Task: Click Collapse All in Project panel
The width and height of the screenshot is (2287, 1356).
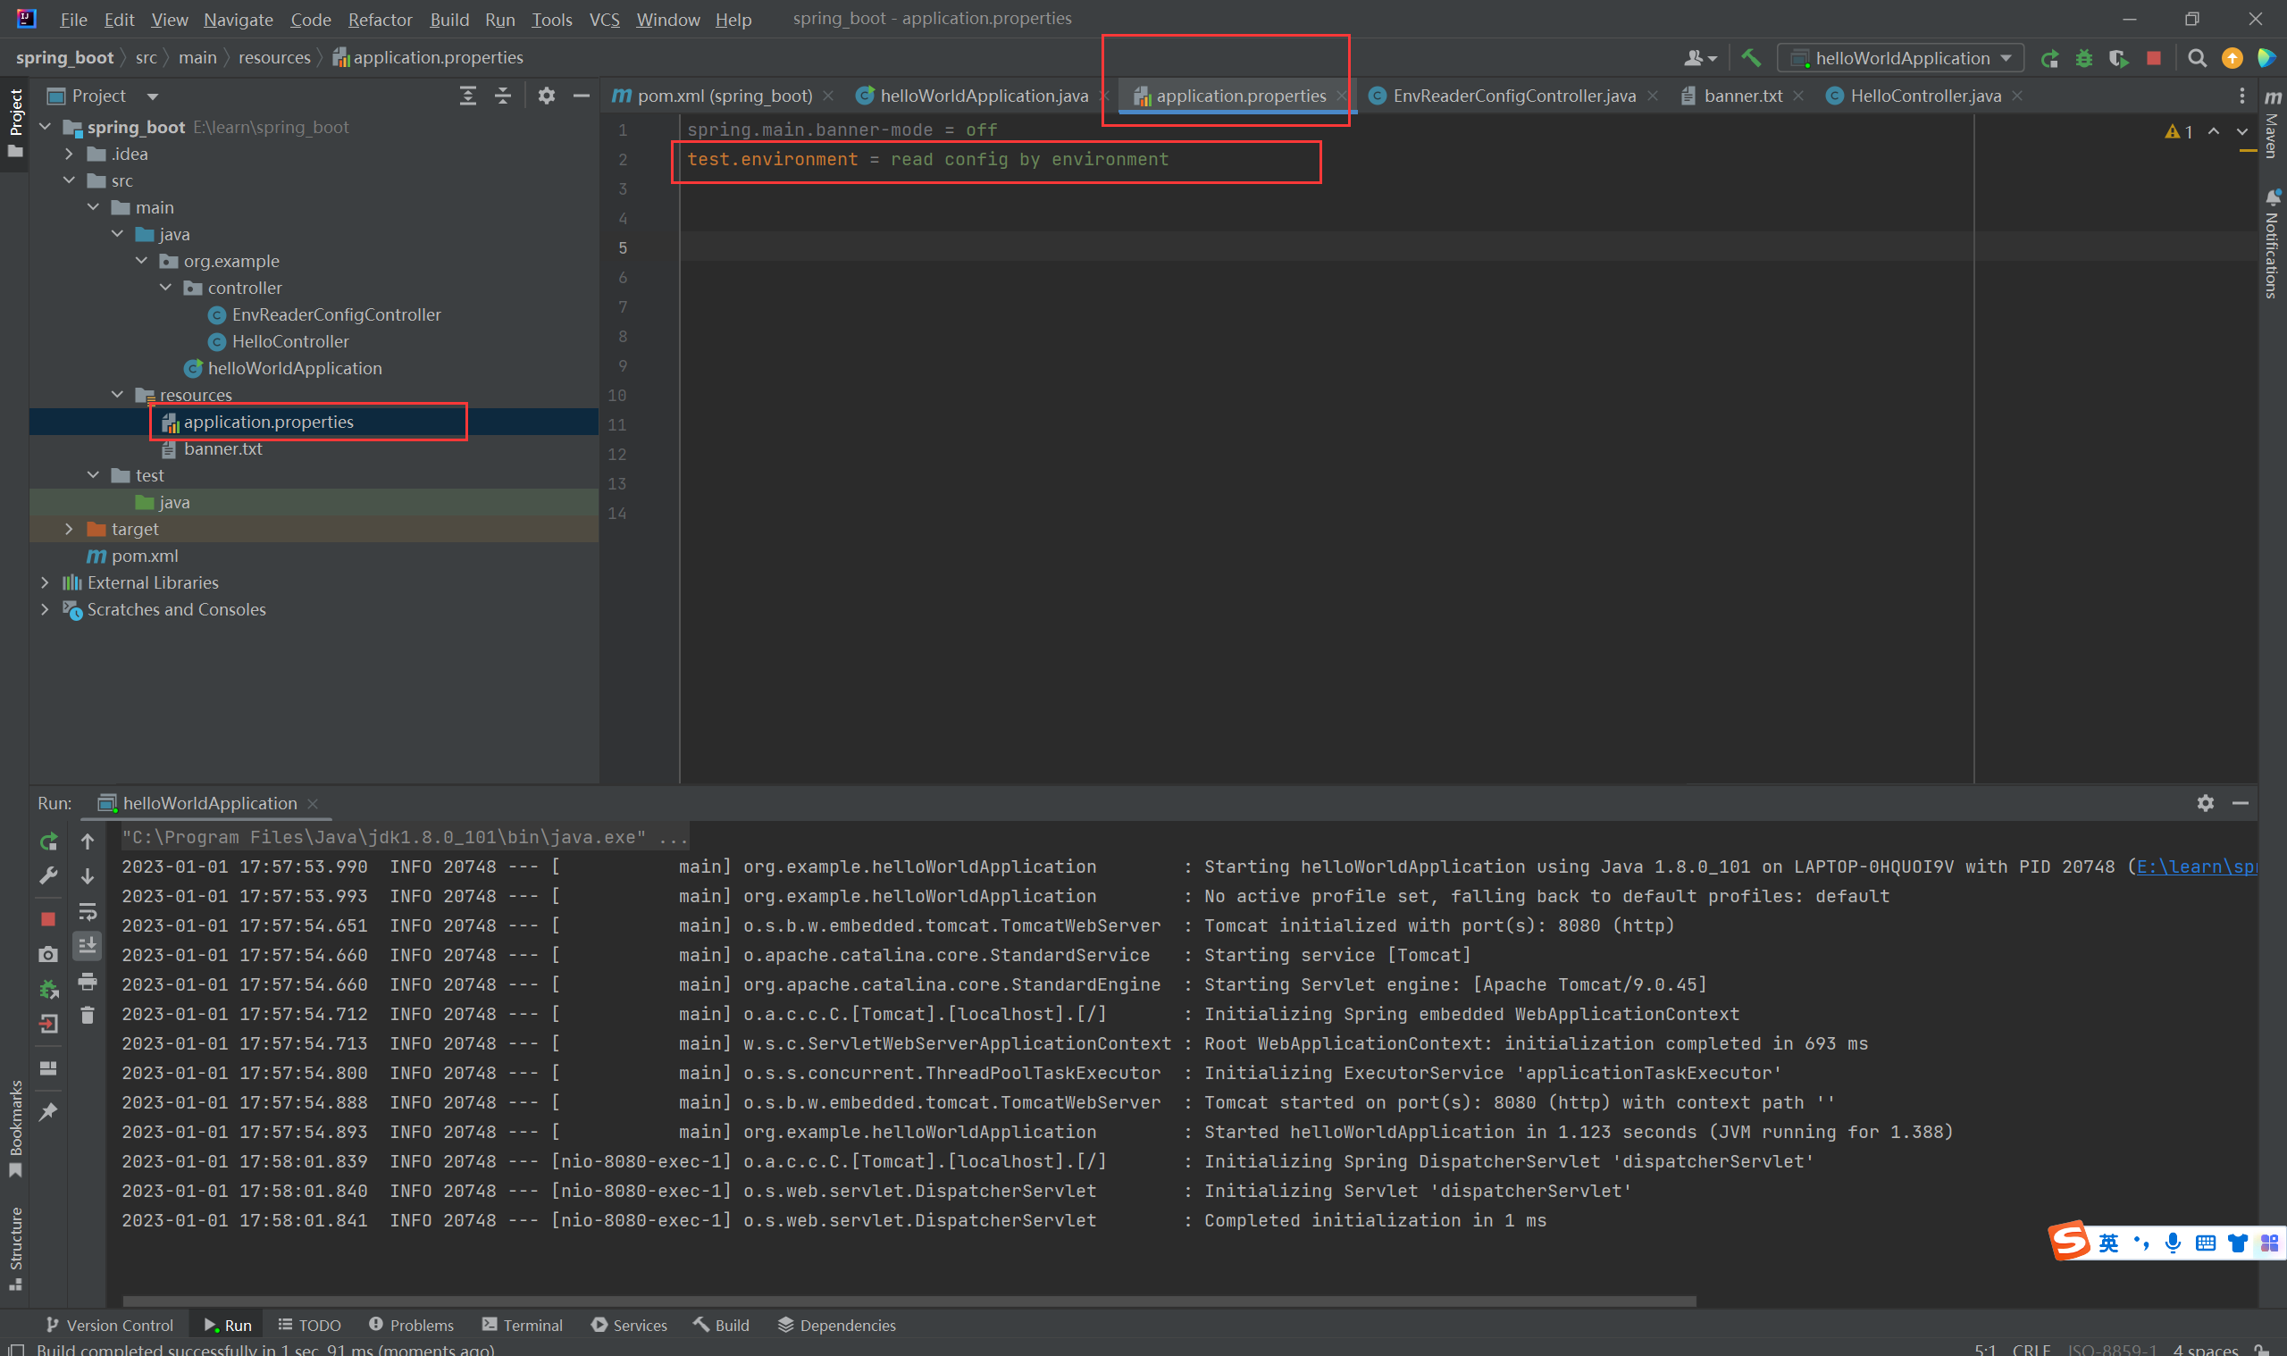Action: (503, 96)
